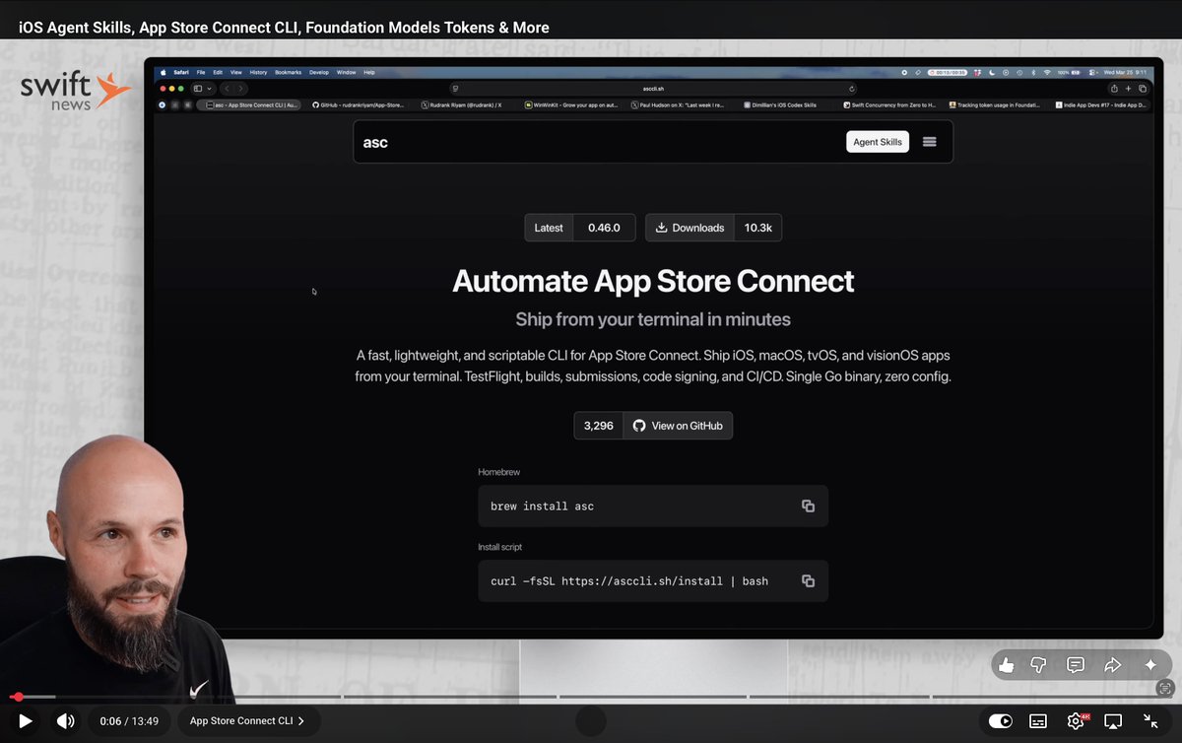Open the File menu in menu bar

click(x=201, y=72)
